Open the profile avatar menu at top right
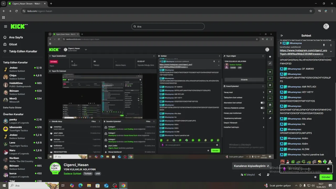Image resolution: width=336 pixels, height=189 pixels. 326,27
